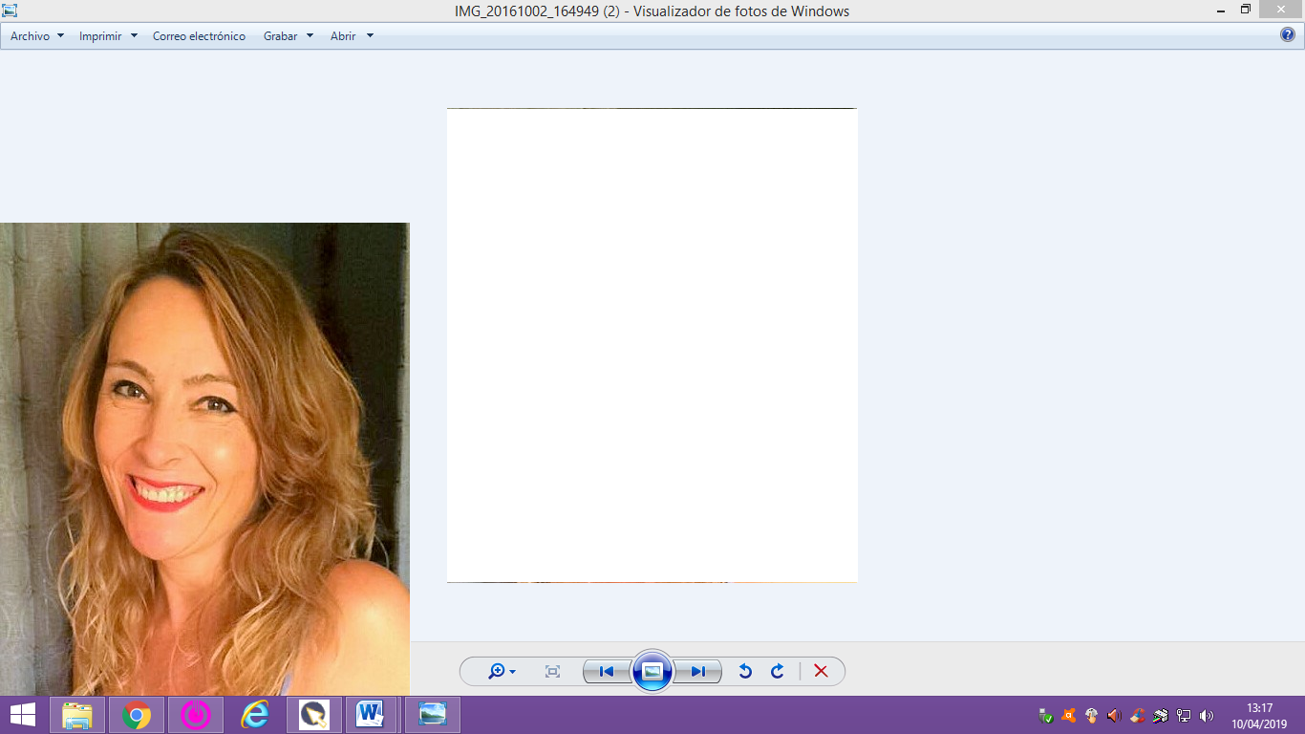Image resolution: width=1305 pixels, height=734 pixels.
Task: Expand the Grabar dropdown menu
Action: pos(288,36)
